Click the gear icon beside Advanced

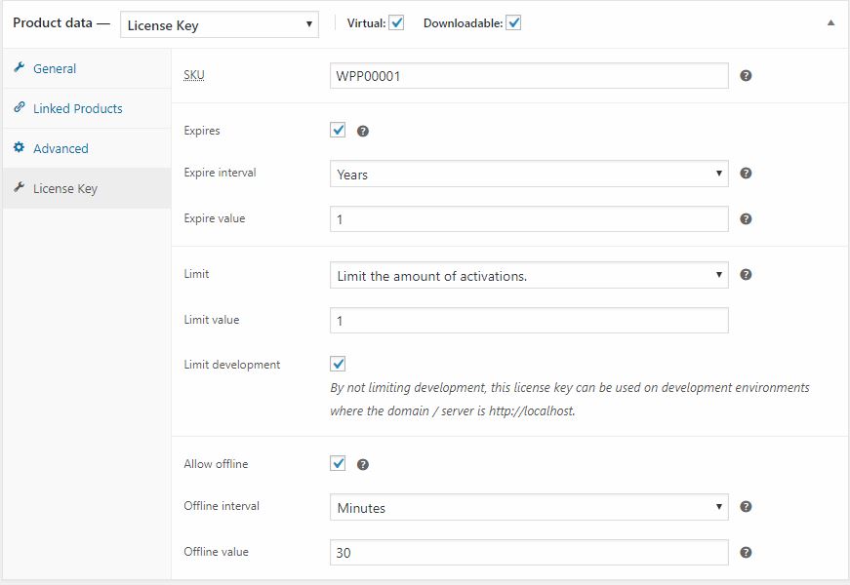click(19, 147)
